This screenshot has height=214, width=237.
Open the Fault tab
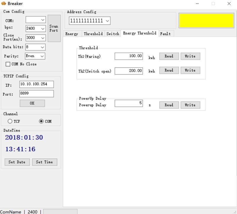pyautogui.click(x=165, y=34)
